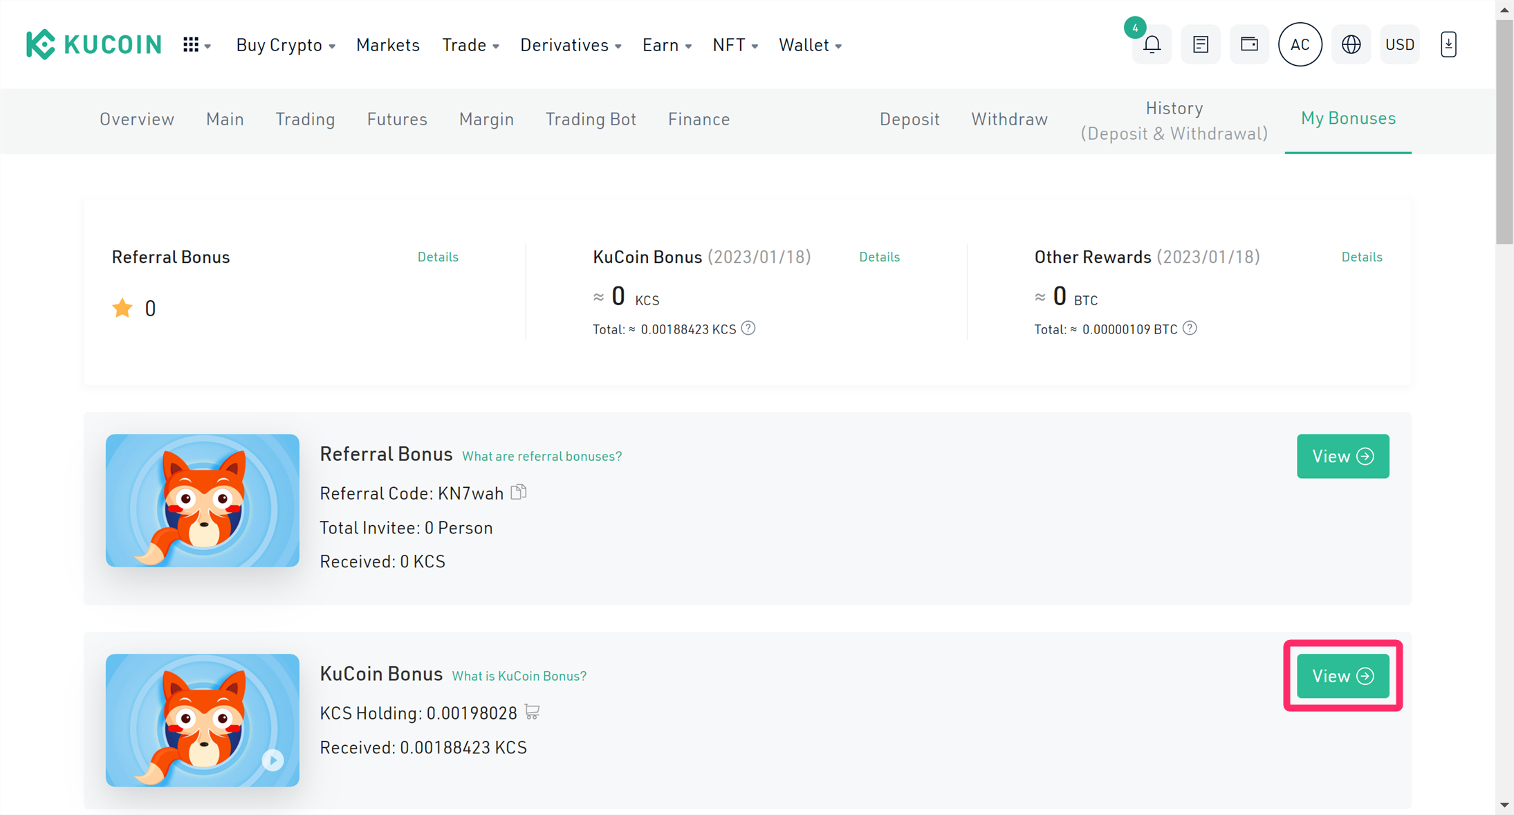The width and height of the screenshot is (1514, 815).
Task: Click help icon next to Other Rewards total
Action: (1190, 329)
